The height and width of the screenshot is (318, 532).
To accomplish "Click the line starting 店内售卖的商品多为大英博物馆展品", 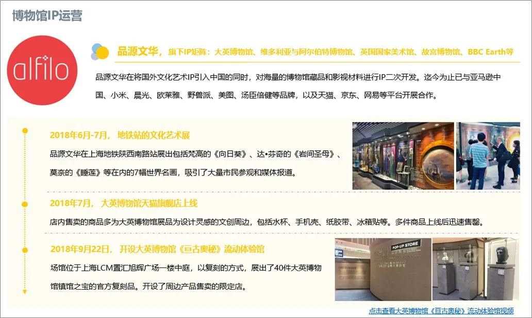I will click(x=267, y=222).
